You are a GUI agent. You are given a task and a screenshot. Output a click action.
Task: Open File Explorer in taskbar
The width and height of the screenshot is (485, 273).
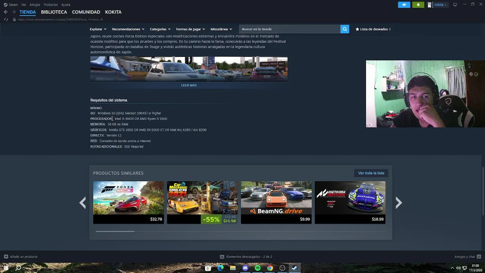coord(233,268)
